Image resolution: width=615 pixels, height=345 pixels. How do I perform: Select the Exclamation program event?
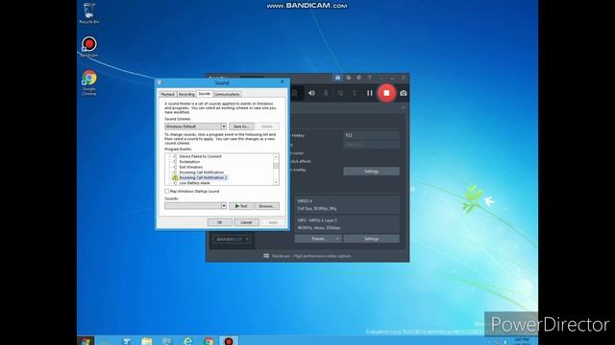[x=189, y=162]
